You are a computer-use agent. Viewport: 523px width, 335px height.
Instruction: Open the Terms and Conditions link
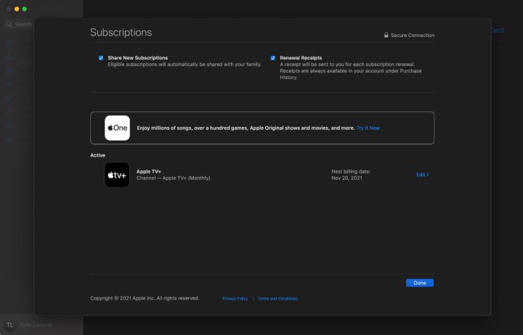click(277, 299)
